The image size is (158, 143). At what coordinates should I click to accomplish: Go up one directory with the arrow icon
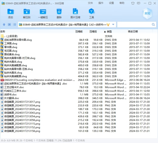tap(4, 25)
